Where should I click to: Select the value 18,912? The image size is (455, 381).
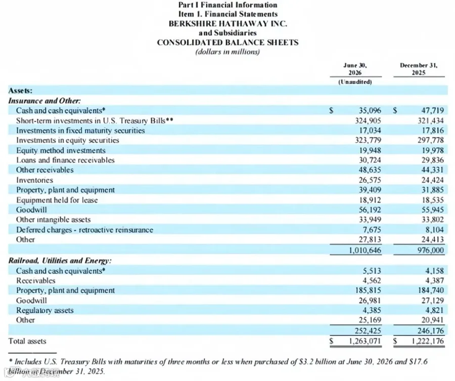370,200
